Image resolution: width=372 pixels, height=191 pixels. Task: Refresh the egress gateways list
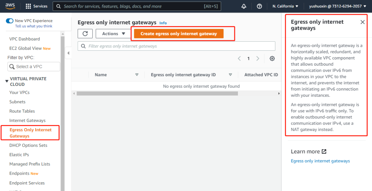pyautogui.click(x=85, y=34)
